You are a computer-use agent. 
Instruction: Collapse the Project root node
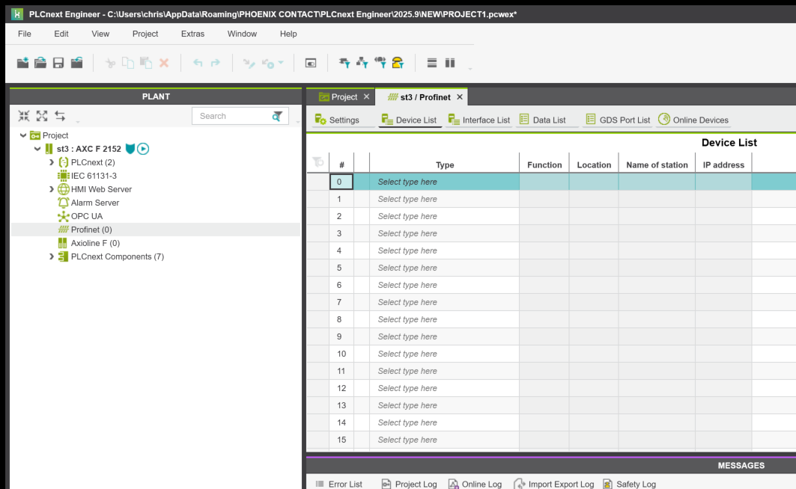(24, 135)
